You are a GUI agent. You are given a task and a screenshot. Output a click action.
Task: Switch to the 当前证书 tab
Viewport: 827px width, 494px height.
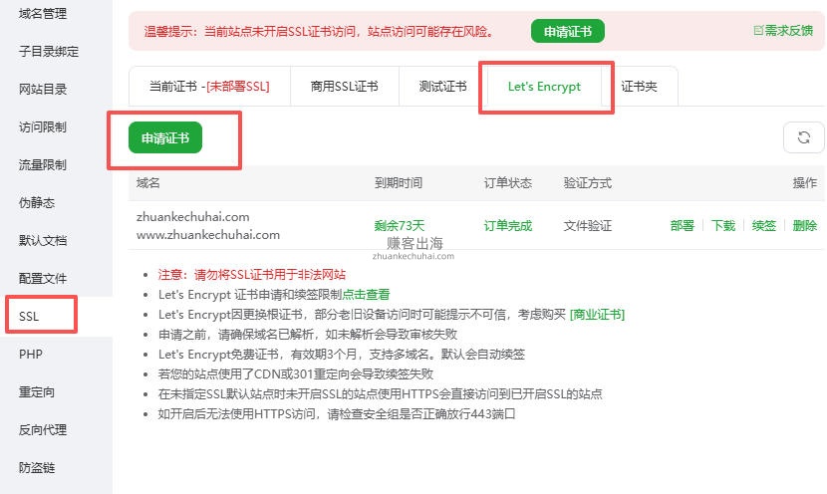(208, 87)
